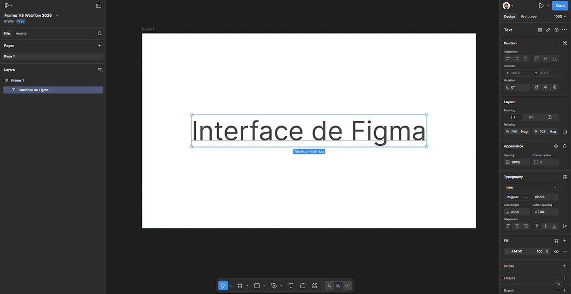Image resolution: width=571 pixels, height=294 pixels.
Task: Open font size dropdown arrow next to 88.93
Action: [555, 197]
